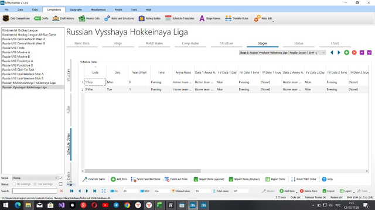Delete the stage with red X icon
The width and height of the screenshot is (375, 210).
(354, 52)
